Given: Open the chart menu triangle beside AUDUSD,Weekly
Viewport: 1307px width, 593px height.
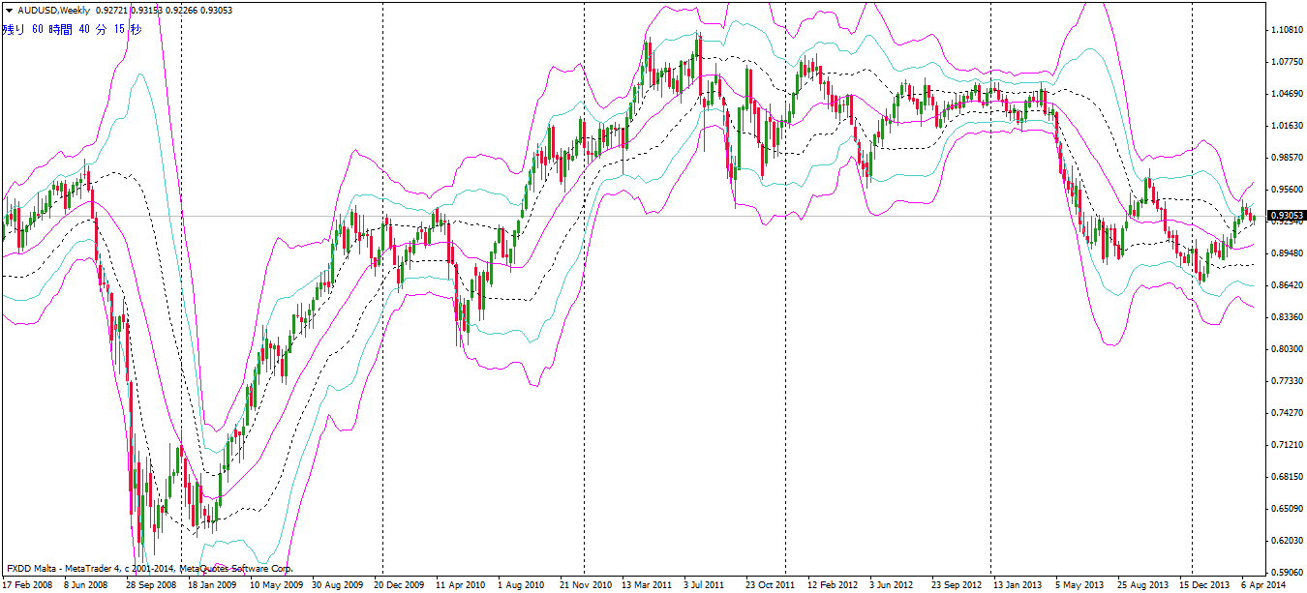Looking at the screenshot, I should [8, 10].
